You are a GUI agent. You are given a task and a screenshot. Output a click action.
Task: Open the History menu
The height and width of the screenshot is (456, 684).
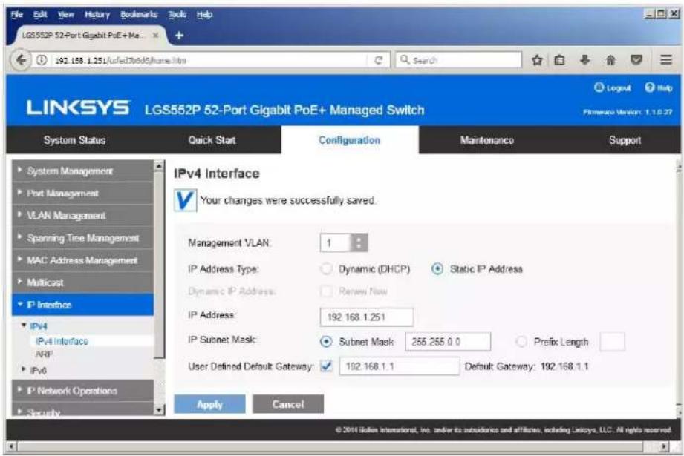[x=97, y=14]
